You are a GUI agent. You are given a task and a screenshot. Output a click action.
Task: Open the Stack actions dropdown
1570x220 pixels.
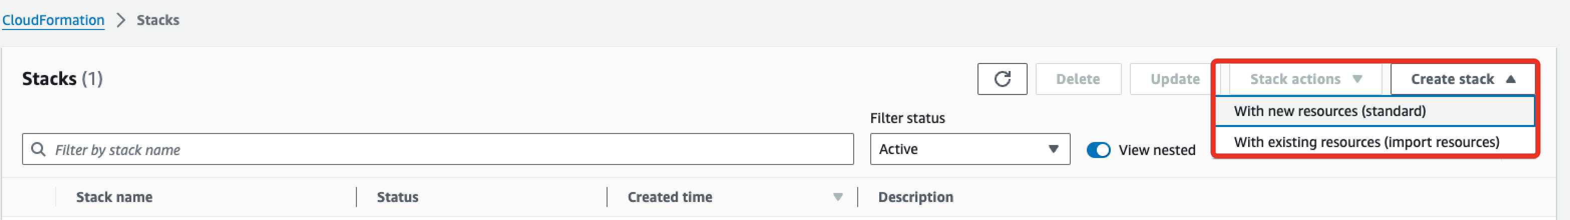coord(1305,79)
